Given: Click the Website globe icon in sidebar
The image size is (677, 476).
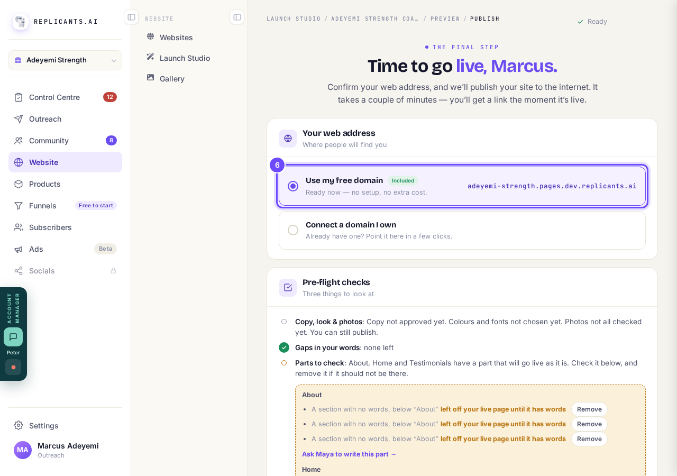Looking at the screenshot, I should pyautogui.click(x=19, y=162).
